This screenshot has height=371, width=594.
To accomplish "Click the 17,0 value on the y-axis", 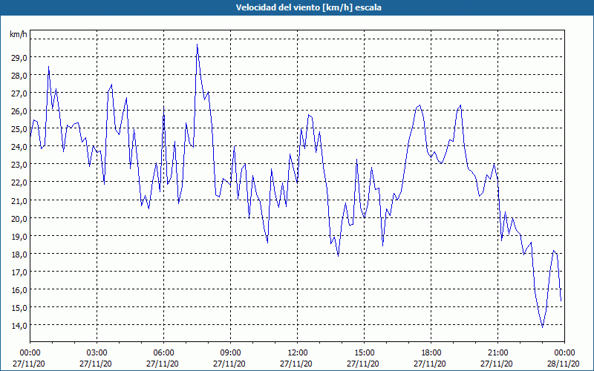I will tap(19, 272).
